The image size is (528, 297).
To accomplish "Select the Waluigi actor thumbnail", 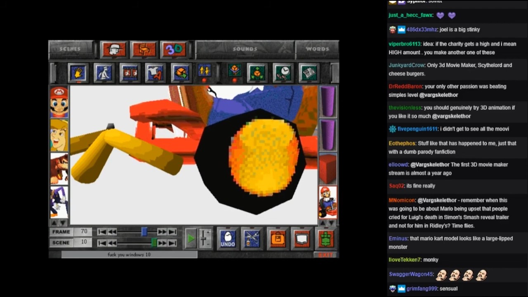I will (59, 202).
